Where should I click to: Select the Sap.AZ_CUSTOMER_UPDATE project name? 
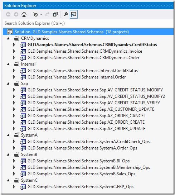[91, 109]
